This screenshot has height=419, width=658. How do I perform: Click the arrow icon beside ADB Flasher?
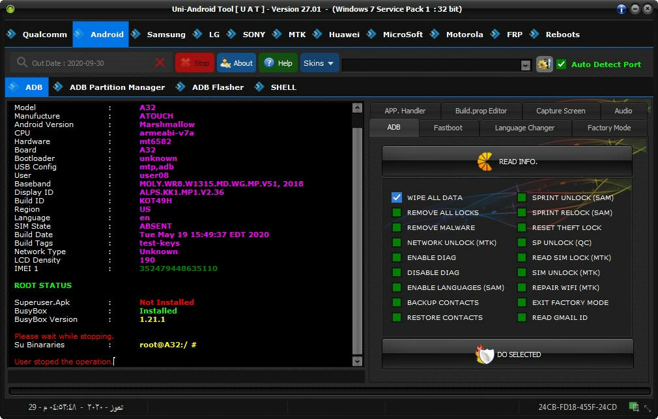tap(180, 87)
